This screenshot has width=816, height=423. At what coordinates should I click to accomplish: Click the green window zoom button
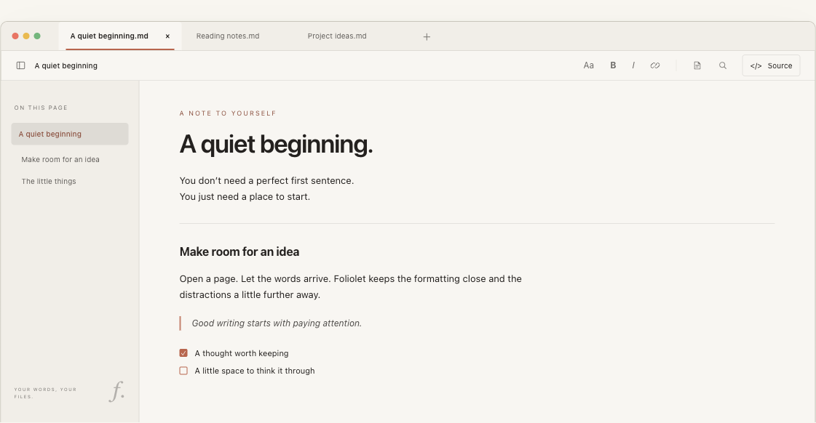point(37,36)
